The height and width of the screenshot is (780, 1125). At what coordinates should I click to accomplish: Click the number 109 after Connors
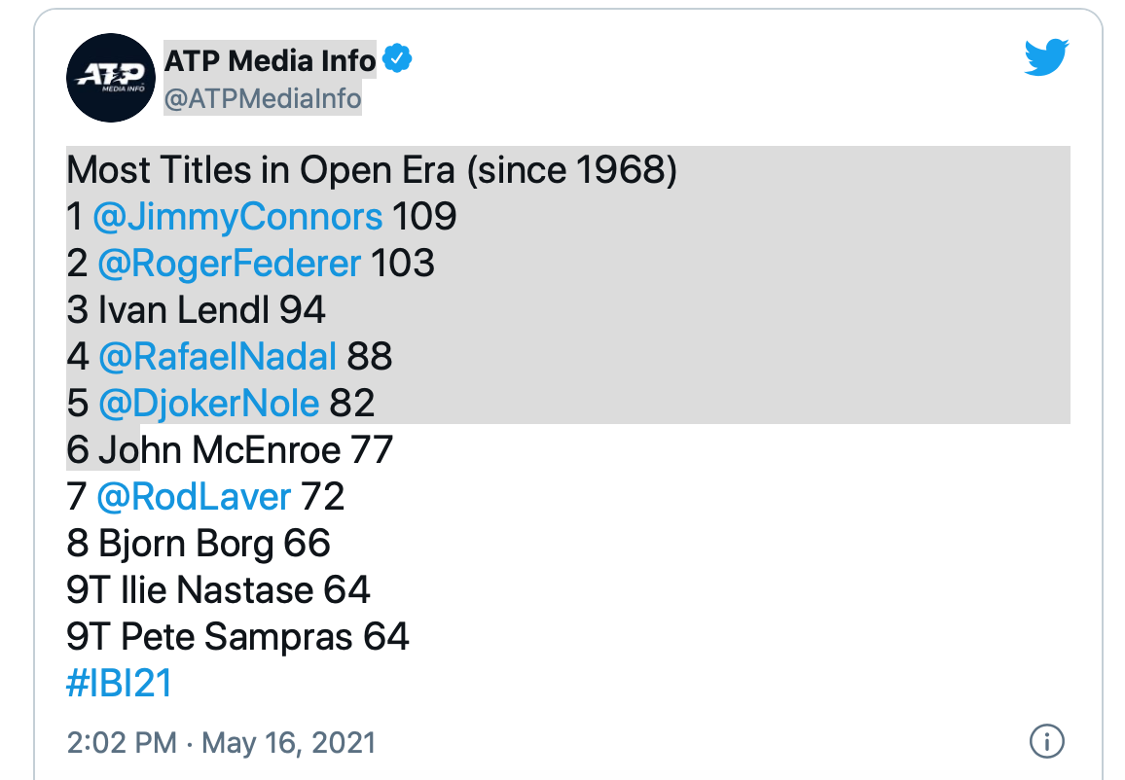(424, 216)
